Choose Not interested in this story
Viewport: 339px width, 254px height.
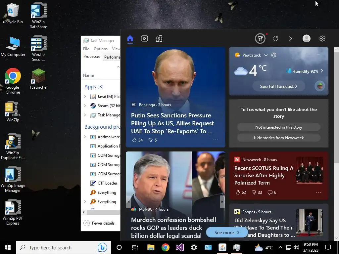(x=279, y=127)
